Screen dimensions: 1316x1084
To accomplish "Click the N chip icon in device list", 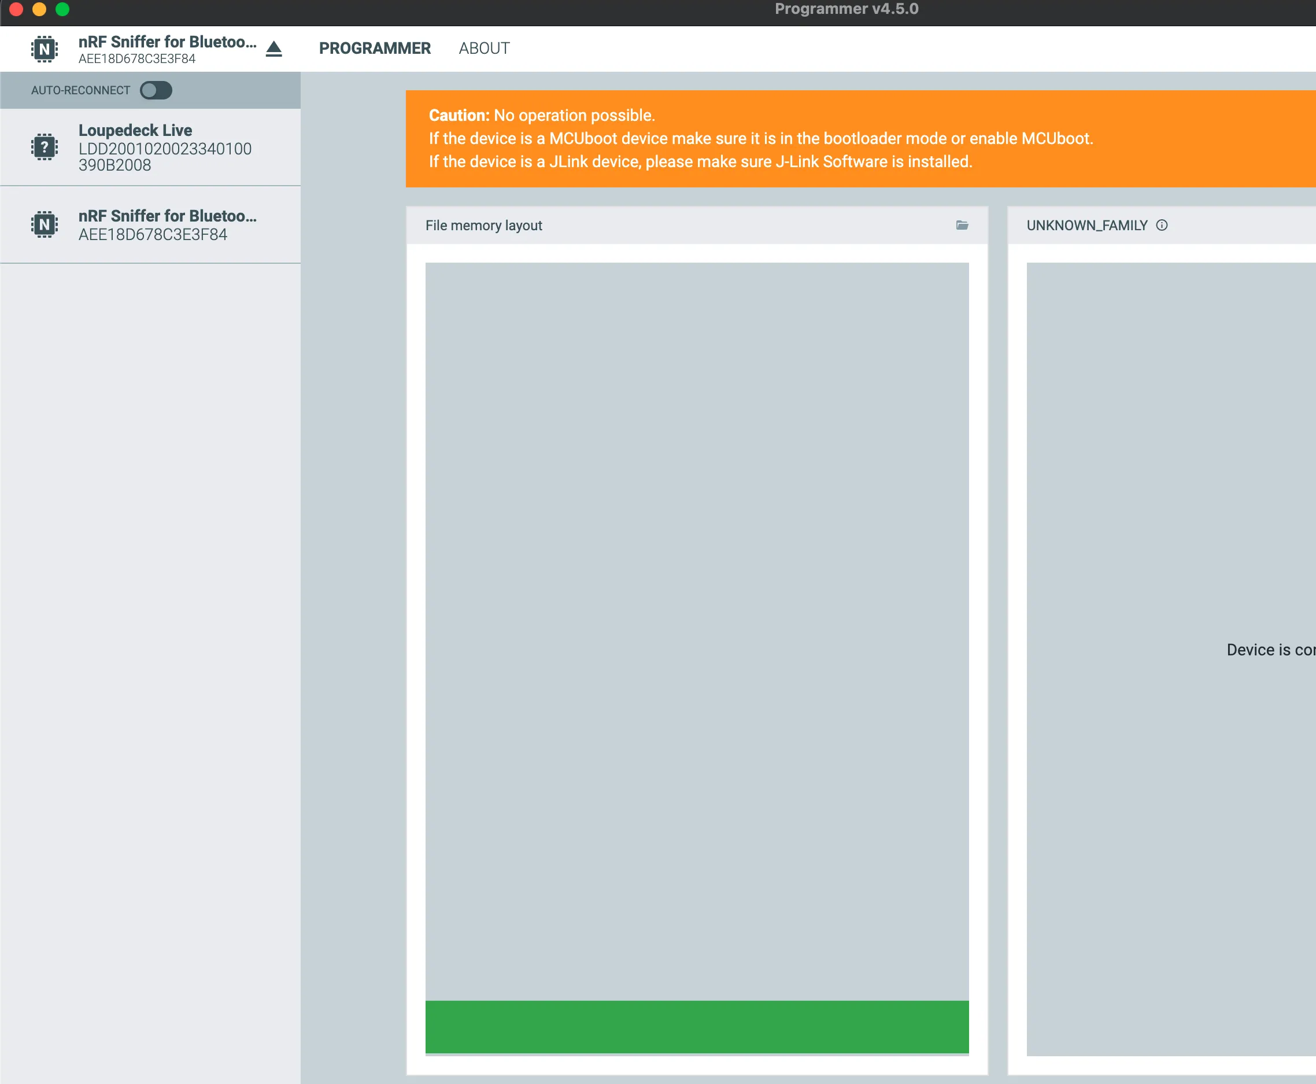I will click(45, 224).
